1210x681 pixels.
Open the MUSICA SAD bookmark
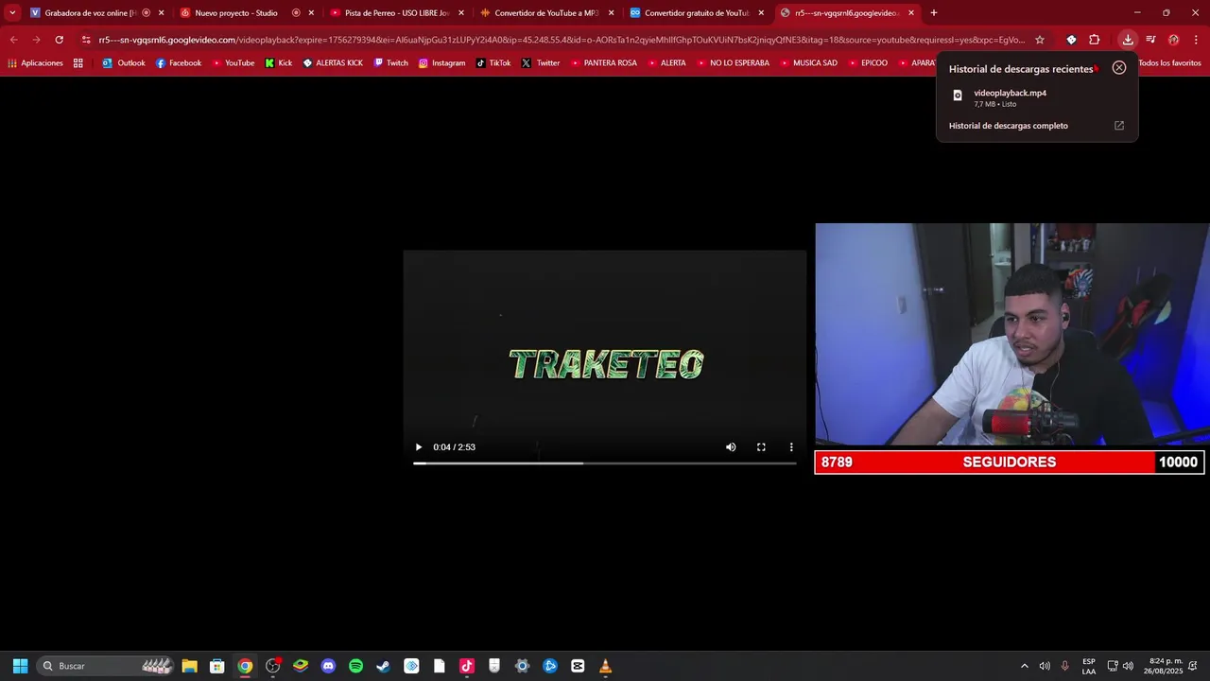(808, 63)
